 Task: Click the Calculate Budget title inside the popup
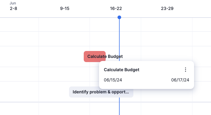121,70
